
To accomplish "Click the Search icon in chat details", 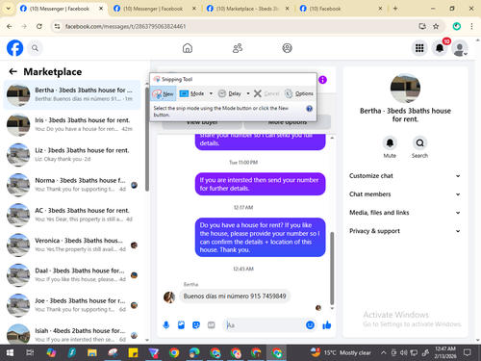I will [419, 142].
